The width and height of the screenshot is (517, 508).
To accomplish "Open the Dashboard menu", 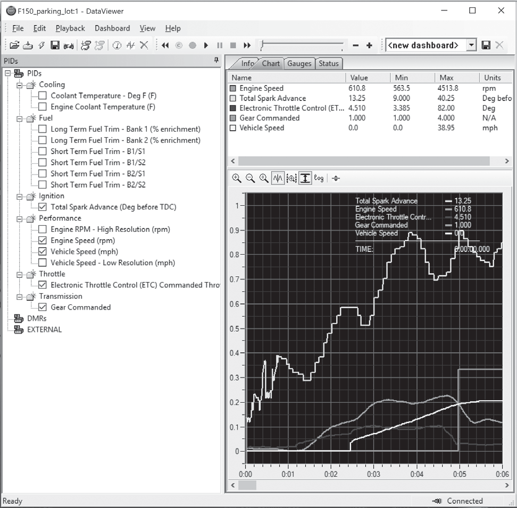I will (112, 28).
